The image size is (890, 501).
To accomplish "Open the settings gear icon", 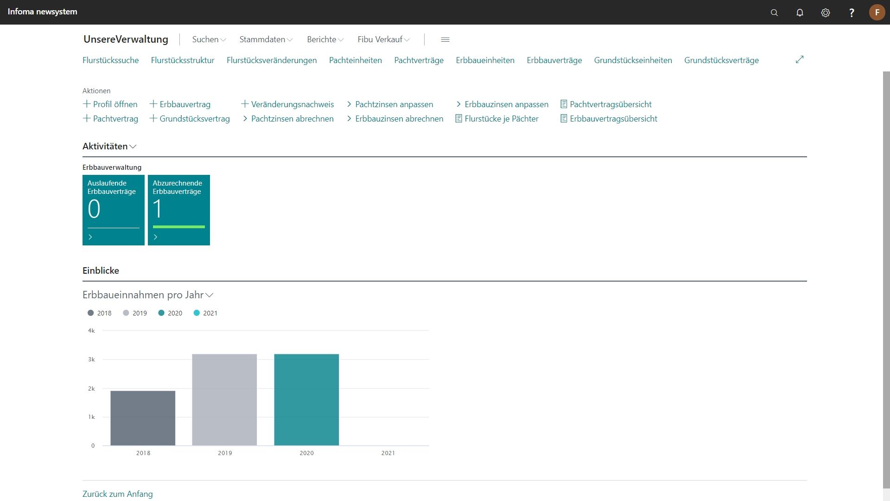I will [826, 13].
